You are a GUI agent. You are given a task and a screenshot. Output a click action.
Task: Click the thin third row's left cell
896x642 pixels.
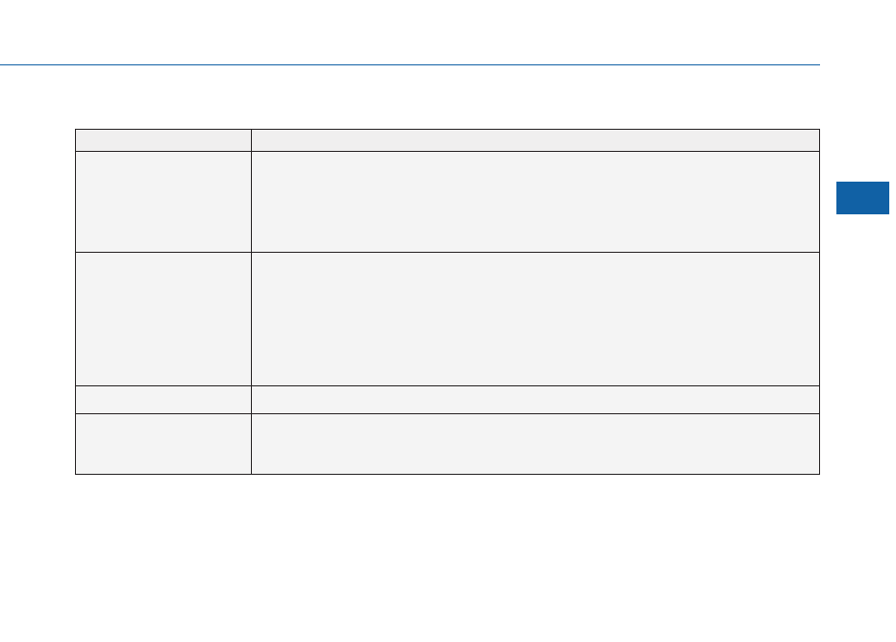(163, 400)
